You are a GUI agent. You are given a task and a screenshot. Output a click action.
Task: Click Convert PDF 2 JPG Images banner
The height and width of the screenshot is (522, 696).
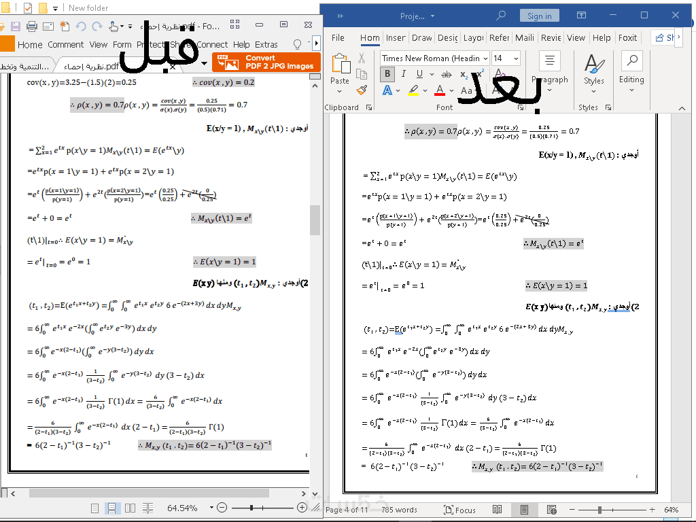(266, 62)
